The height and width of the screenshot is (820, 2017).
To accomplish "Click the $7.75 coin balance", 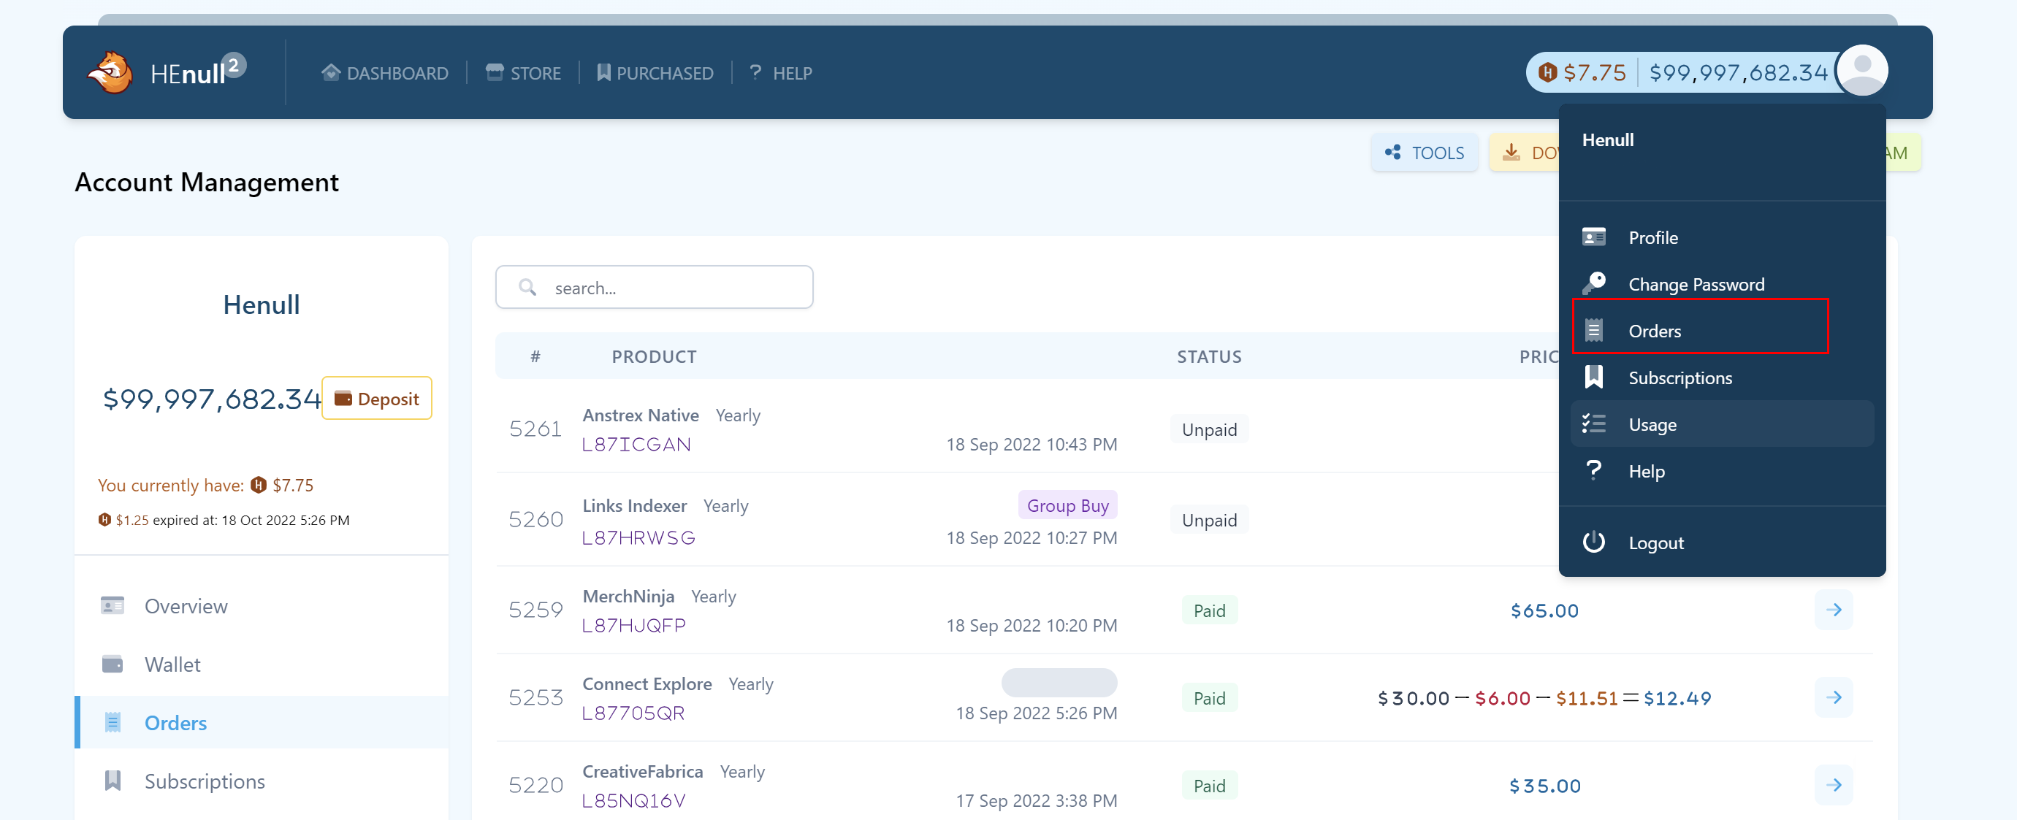I will (1582, 73).
